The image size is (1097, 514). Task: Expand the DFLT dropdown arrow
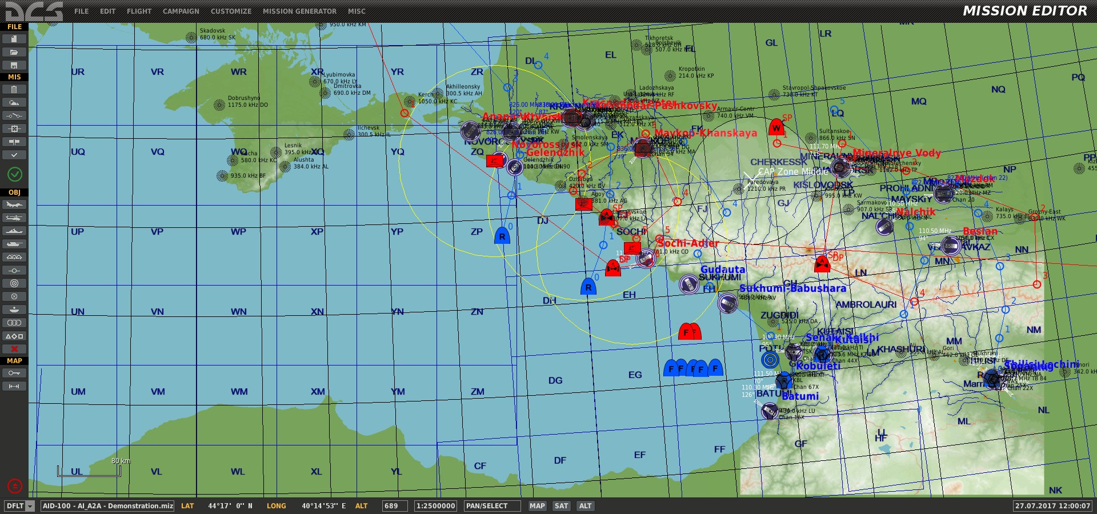pyautogui.click(x=30, y=506)
